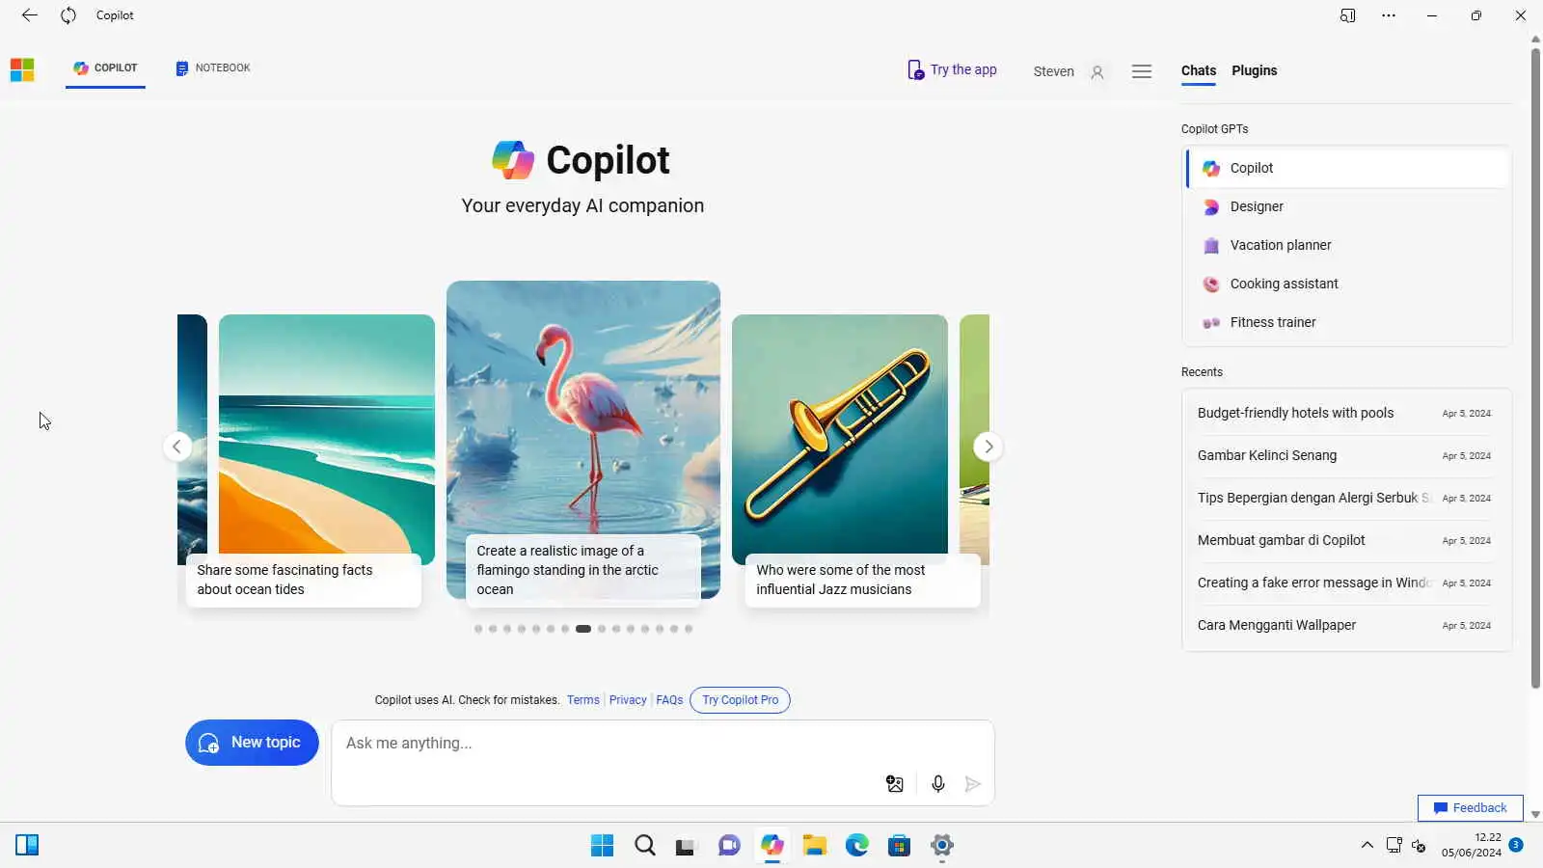Click Try Copilot Pro button
Image resolution: width=1543 pixels, height=868 pixels.
740,700
